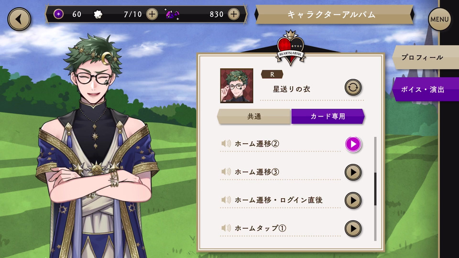Add stamina with the 7/10 plus icon
The width and height of the screenshot is (459, 258).
(x=152, y=14)
